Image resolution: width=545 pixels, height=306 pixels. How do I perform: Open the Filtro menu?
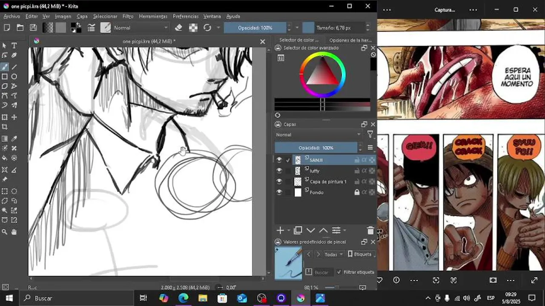[x=128, y=16]
